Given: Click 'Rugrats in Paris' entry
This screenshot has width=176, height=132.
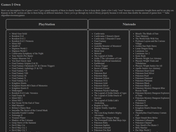Looking at the screenshot, I should [101, 105].
